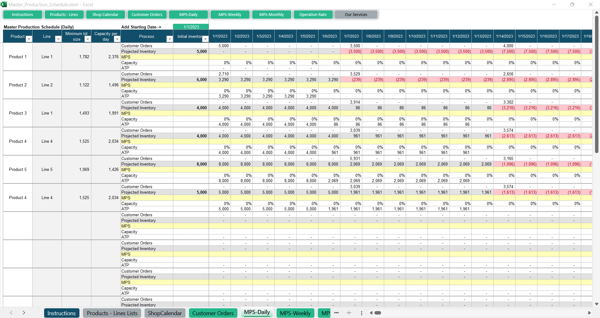Open the Products - Lines Lists sheet tab

point(112,313)
